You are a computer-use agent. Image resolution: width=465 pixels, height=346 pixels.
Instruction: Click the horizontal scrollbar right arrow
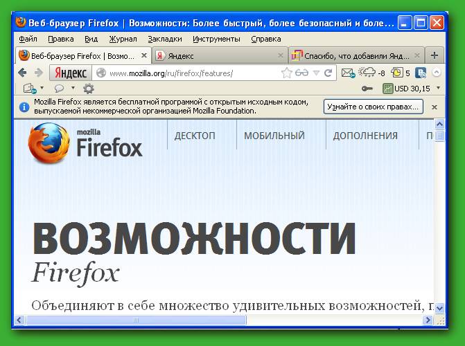(428, 320)
